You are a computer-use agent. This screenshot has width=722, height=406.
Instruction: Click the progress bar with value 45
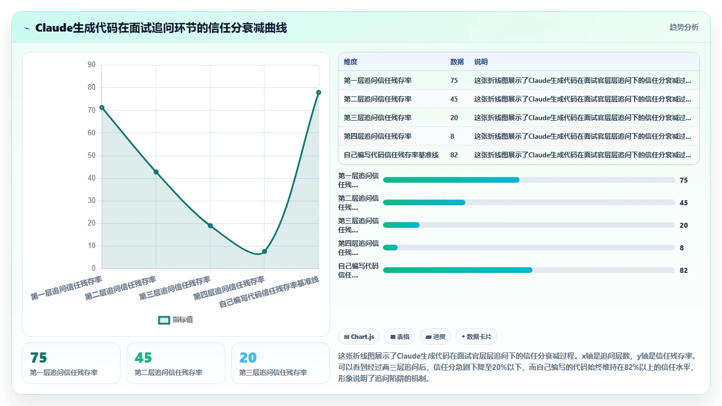click(x=529, y=202)
